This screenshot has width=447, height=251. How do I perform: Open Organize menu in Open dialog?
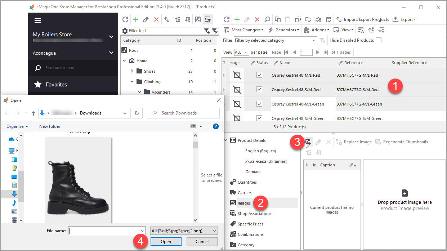point(17,126)
